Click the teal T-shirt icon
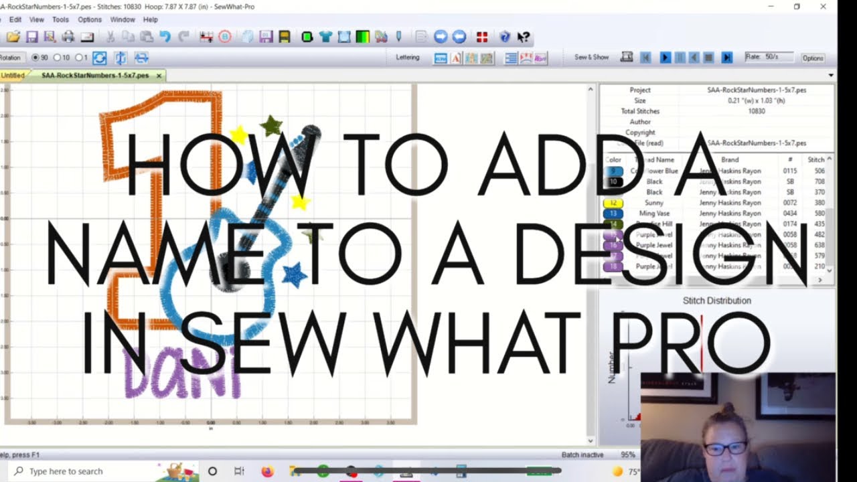 click(325, 37)
